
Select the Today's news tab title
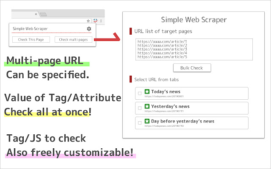click(166, 92)
